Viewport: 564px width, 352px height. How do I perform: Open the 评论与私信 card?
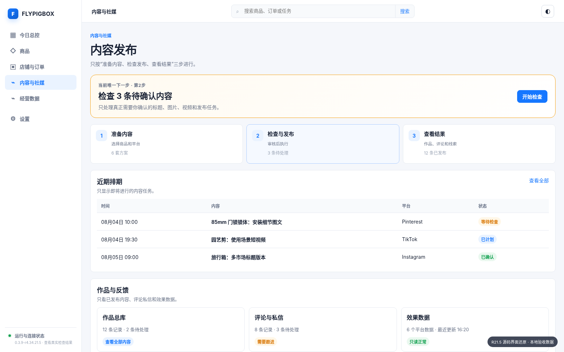point(323,329)
